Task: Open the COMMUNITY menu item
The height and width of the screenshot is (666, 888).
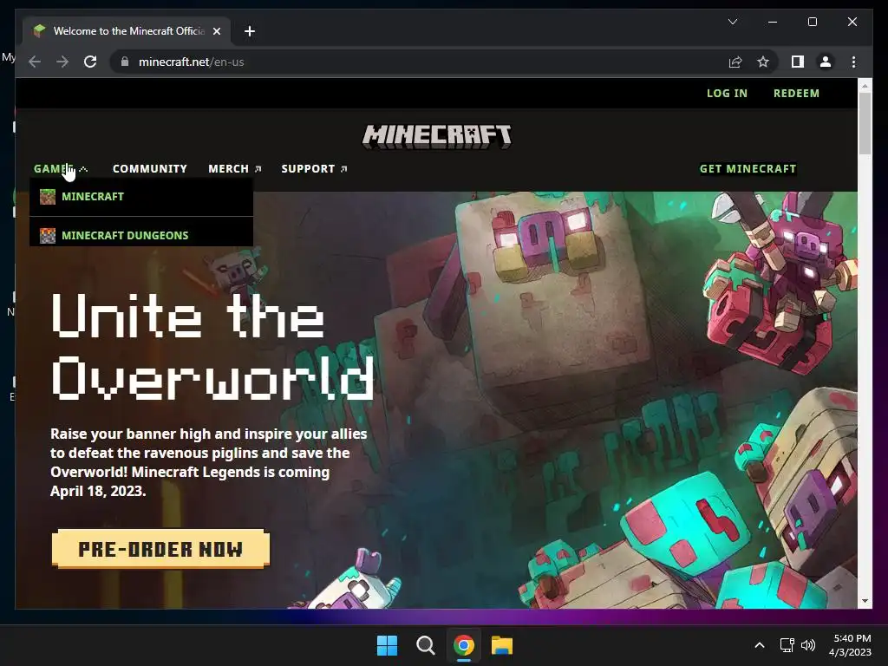Action: coord(149,169)
